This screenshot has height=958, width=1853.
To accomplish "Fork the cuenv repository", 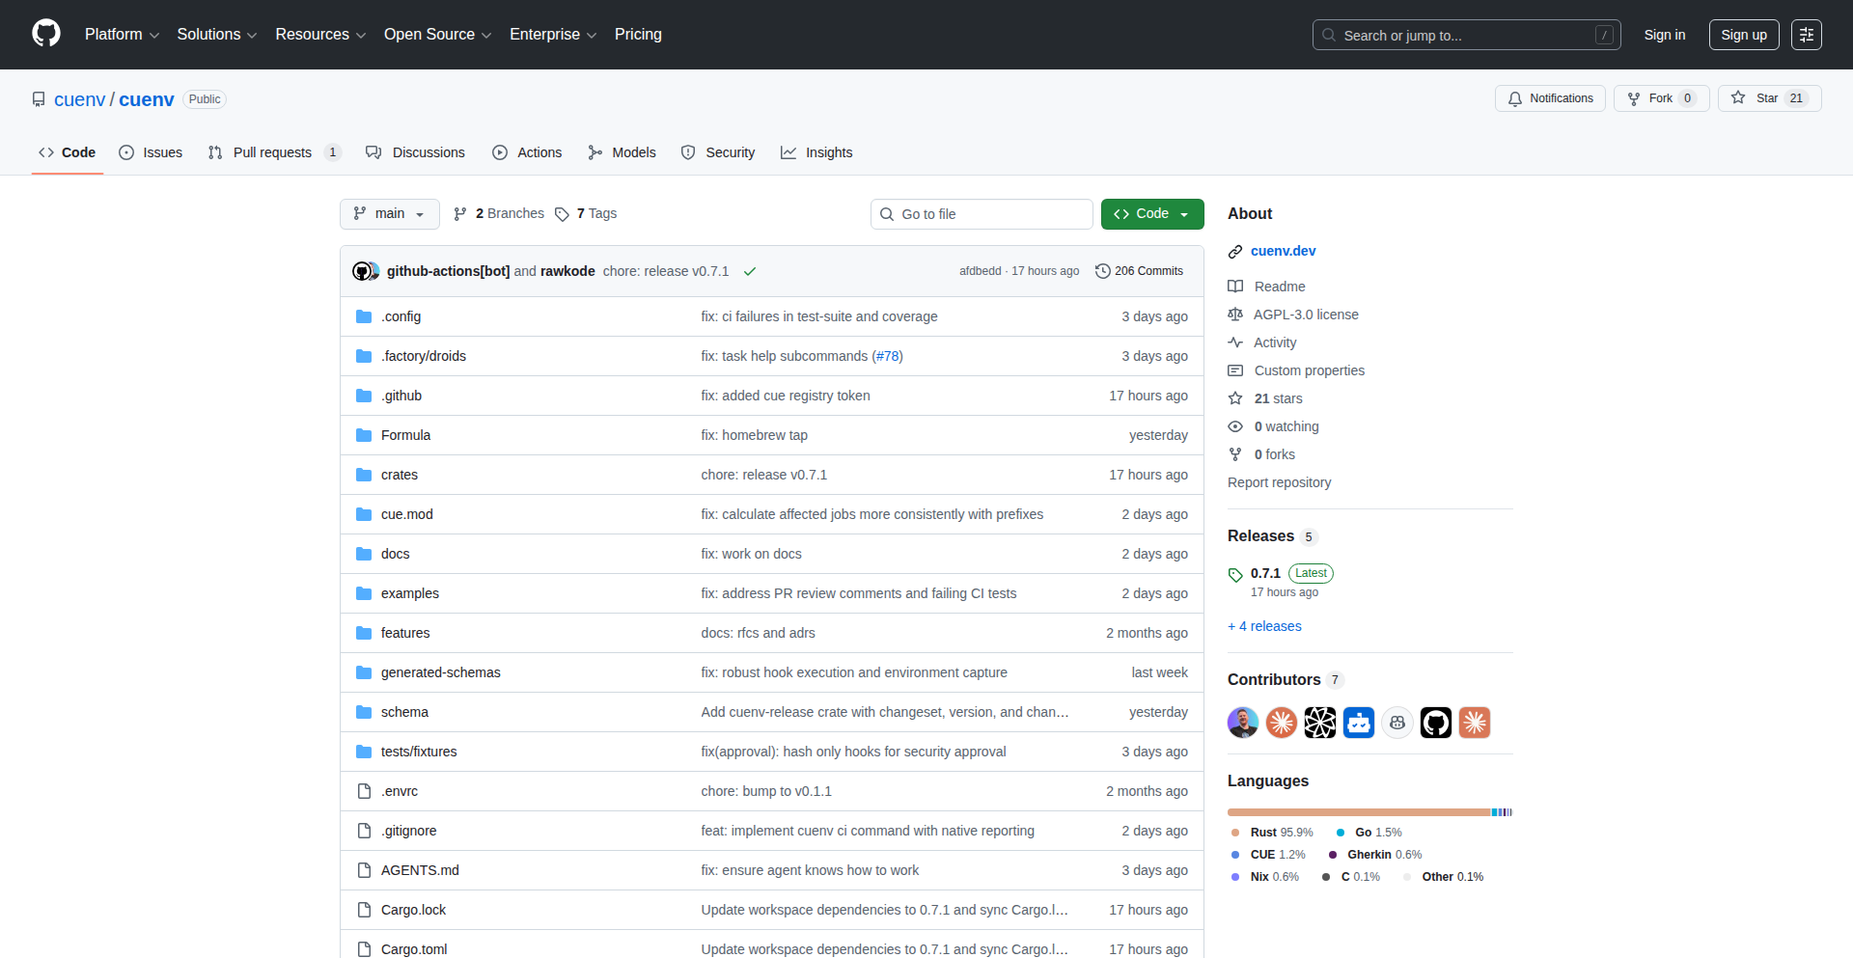I will [x=1662, y=98].
